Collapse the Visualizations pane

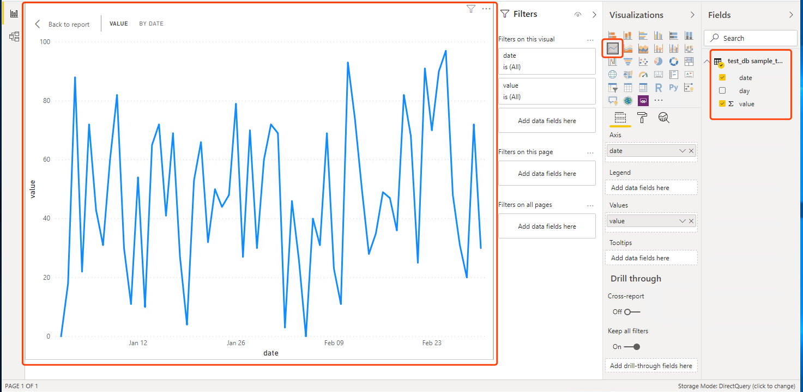pos(692,15)
